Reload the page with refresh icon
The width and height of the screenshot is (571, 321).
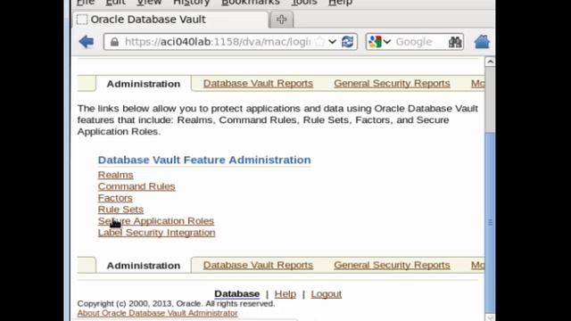click(347, 42)
